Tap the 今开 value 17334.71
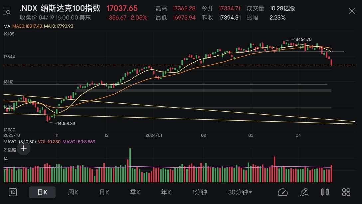Viewport: 362px width, 204px height. [230, 9]
